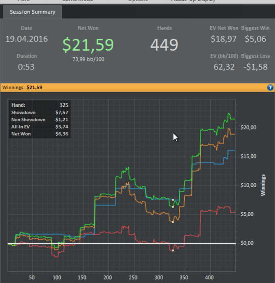The width and height of the screenshot is (275, 283).
Task: Click the $10,00 y-axis label
Action: (248, 185)
